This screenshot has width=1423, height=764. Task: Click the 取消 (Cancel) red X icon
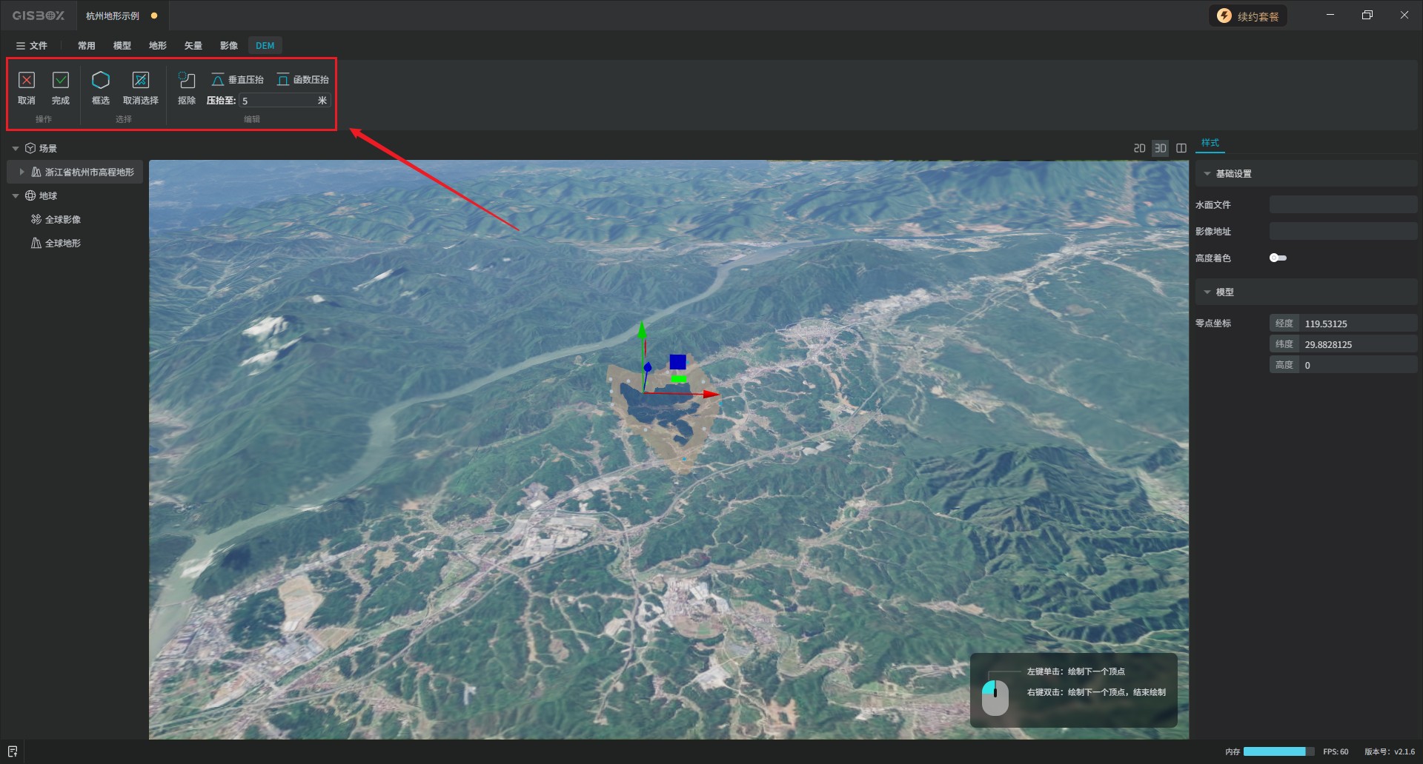point(27,80)
